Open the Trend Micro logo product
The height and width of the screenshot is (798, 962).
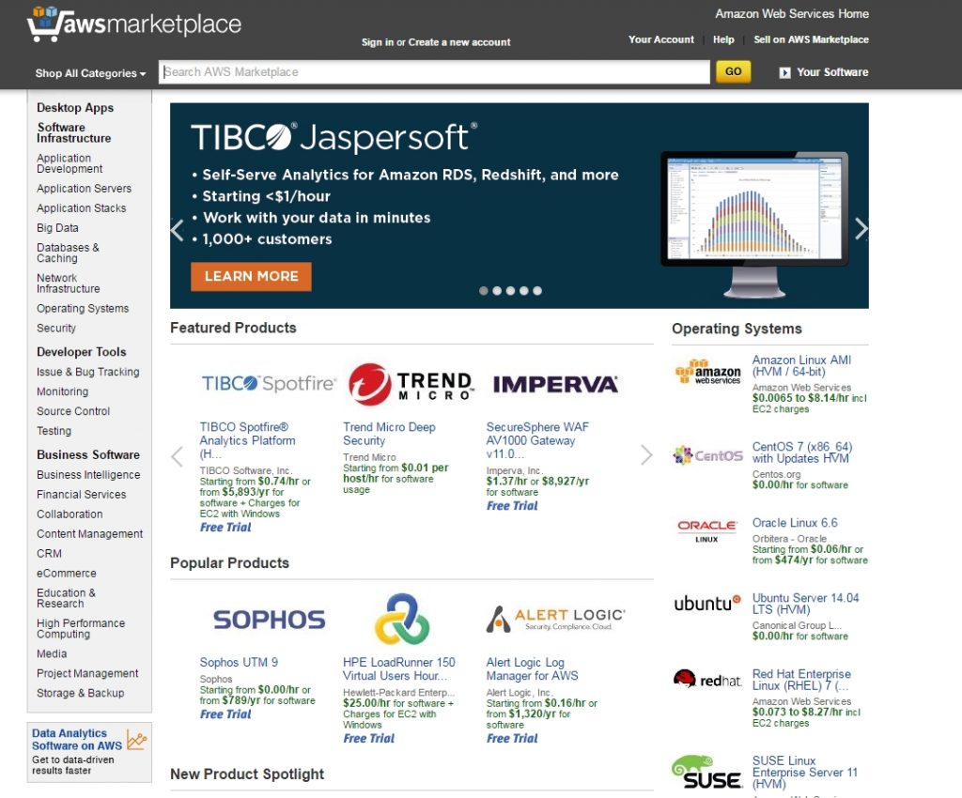(410, 384)
